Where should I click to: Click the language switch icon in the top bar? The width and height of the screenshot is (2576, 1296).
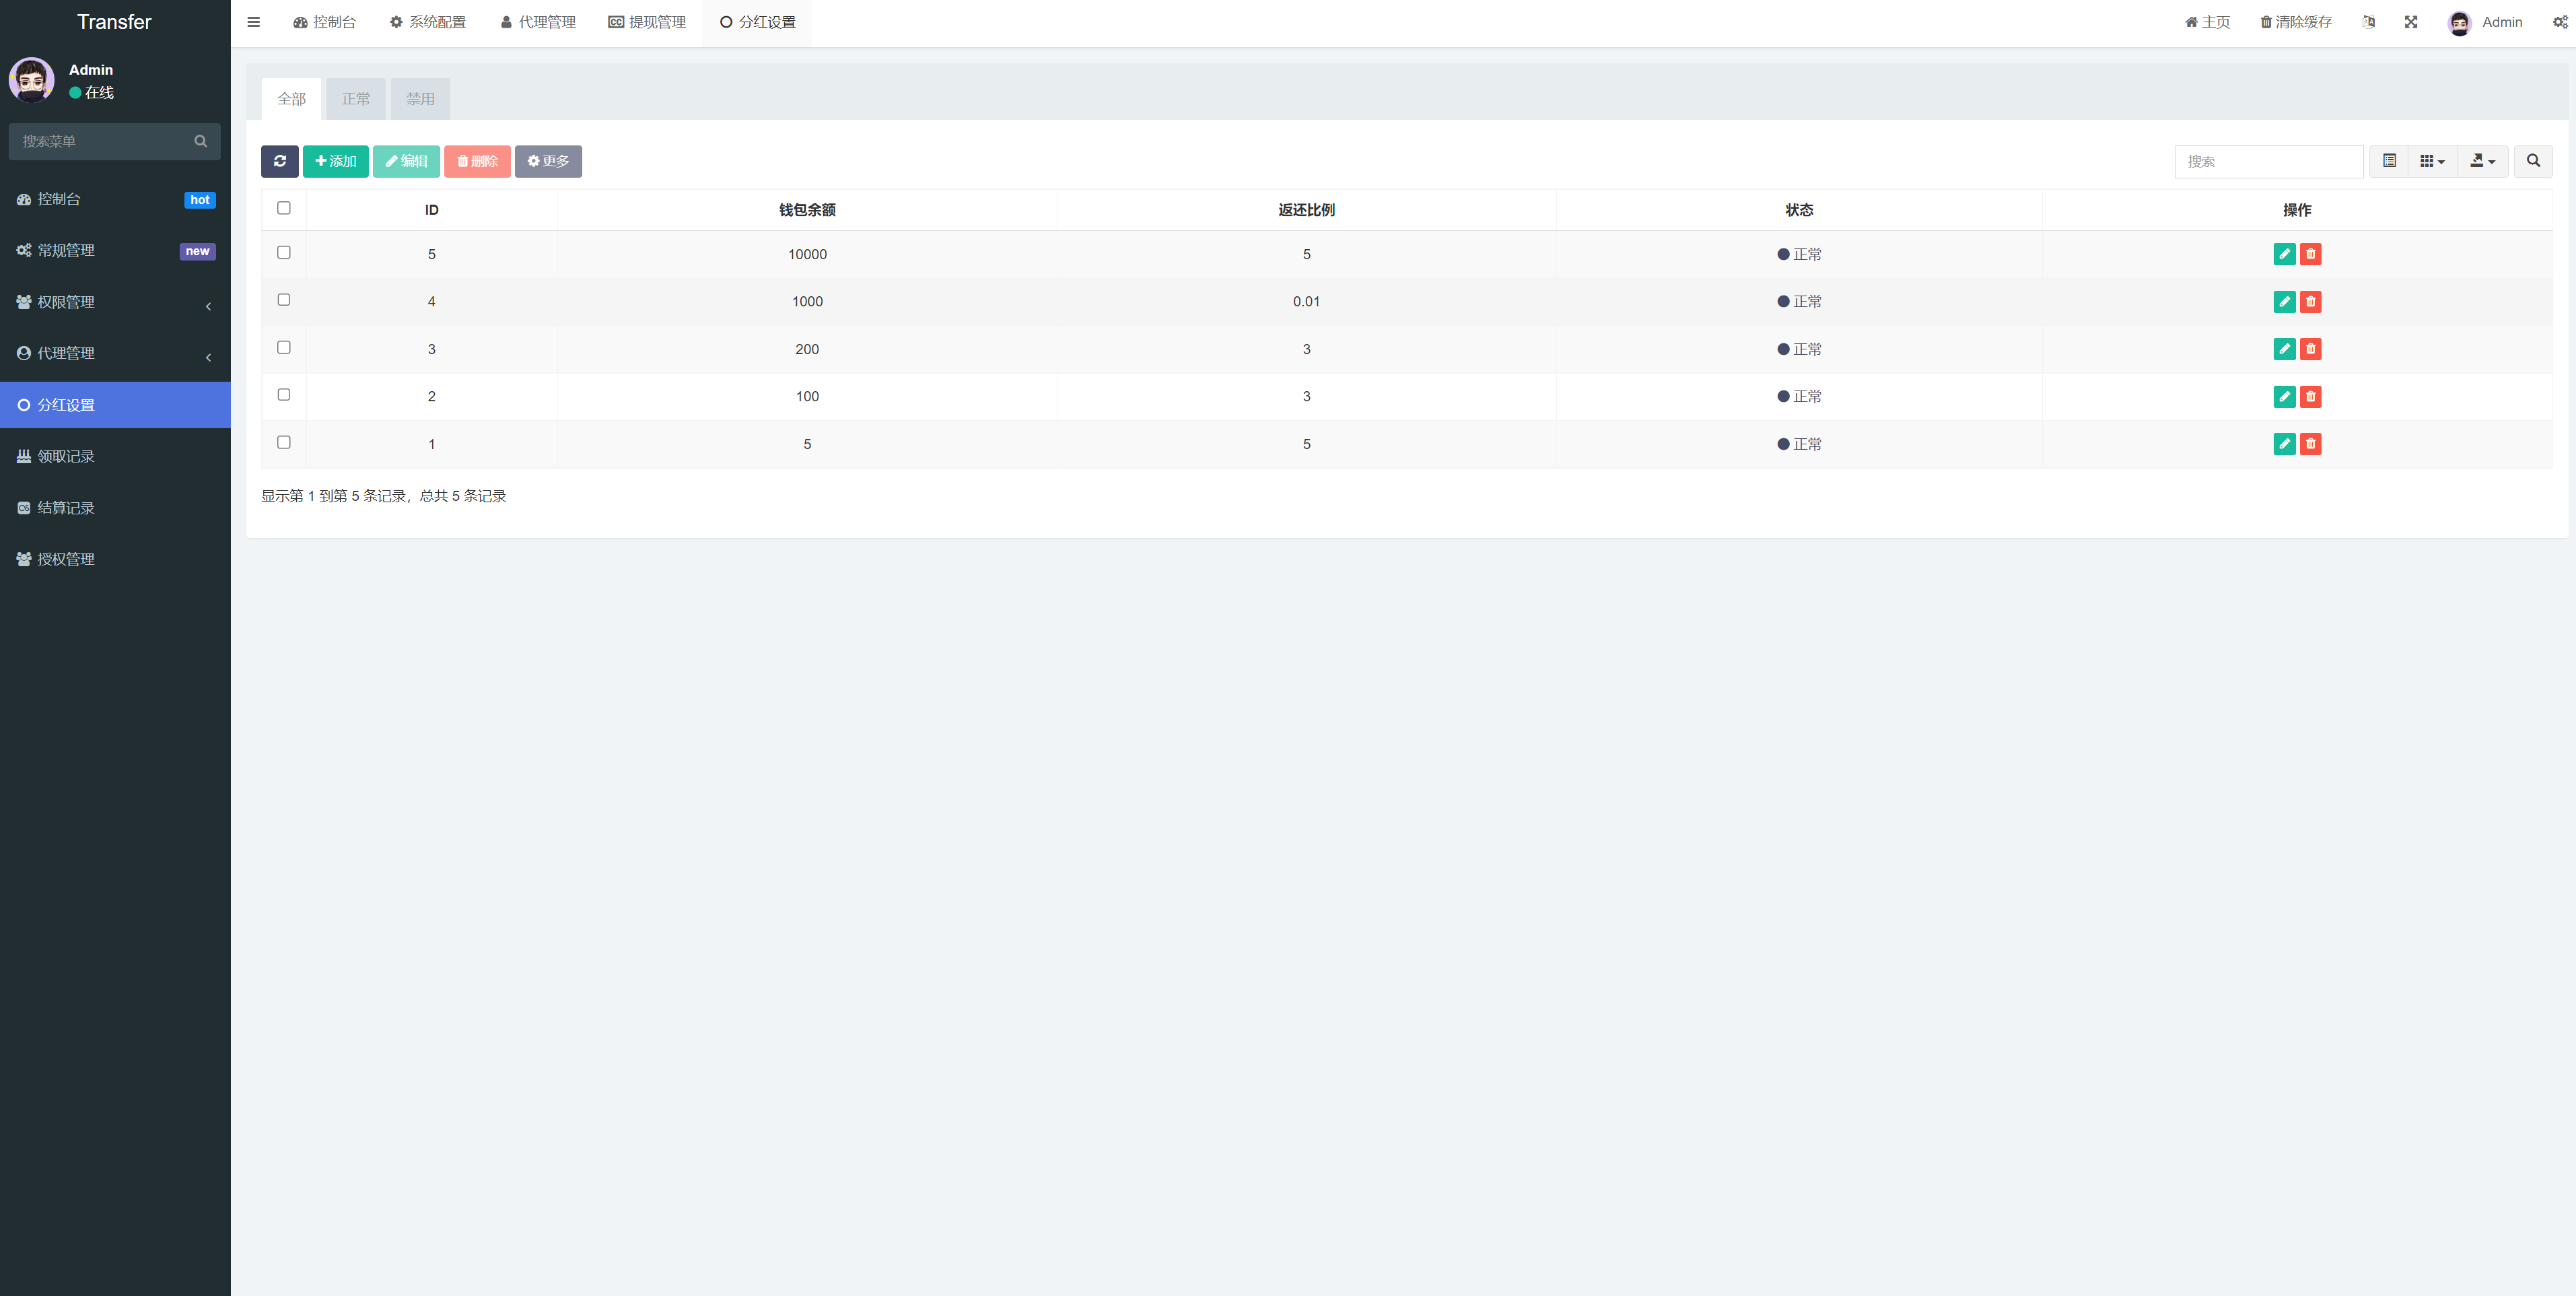tap(2368, 22)
